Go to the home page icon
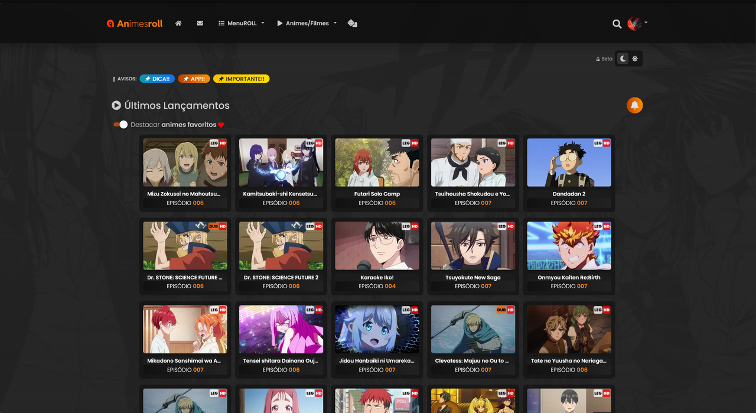 pyautogui.click(x=178, y=24)
